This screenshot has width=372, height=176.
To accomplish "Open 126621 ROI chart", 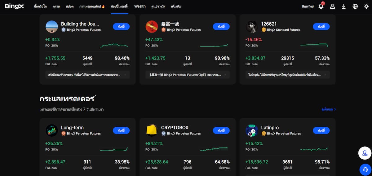I will (314, 46).
